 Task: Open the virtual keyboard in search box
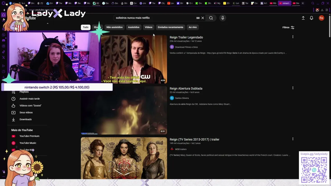(198, 18)
